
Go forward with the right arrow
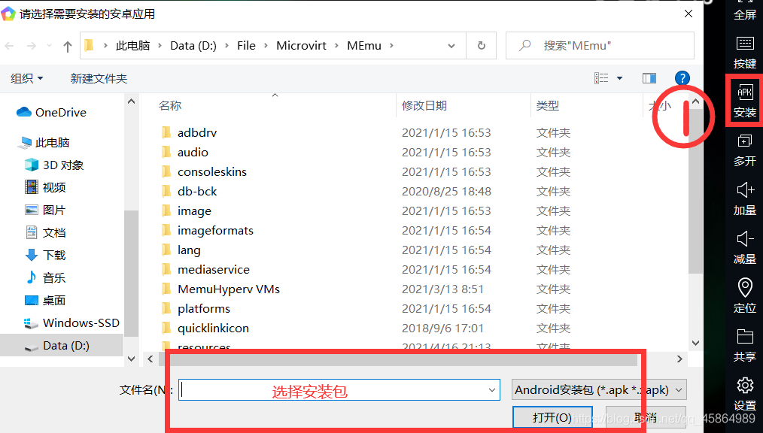coord(31,46)
